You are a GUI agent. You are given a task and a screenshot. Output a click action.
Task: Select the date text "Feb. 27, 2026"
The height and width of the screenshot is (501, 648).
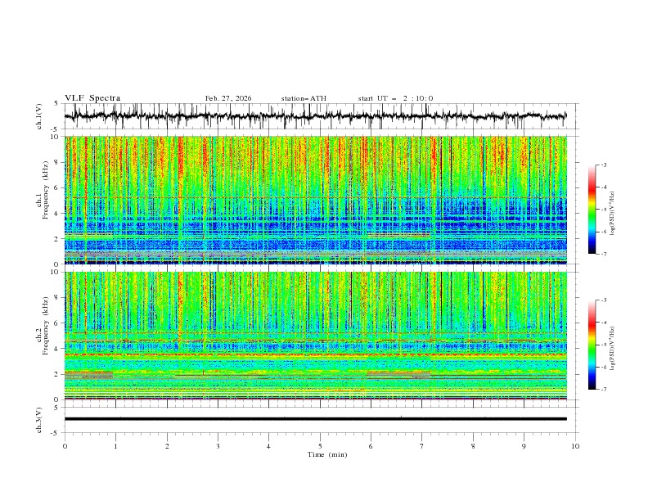(x=228, y=98)
